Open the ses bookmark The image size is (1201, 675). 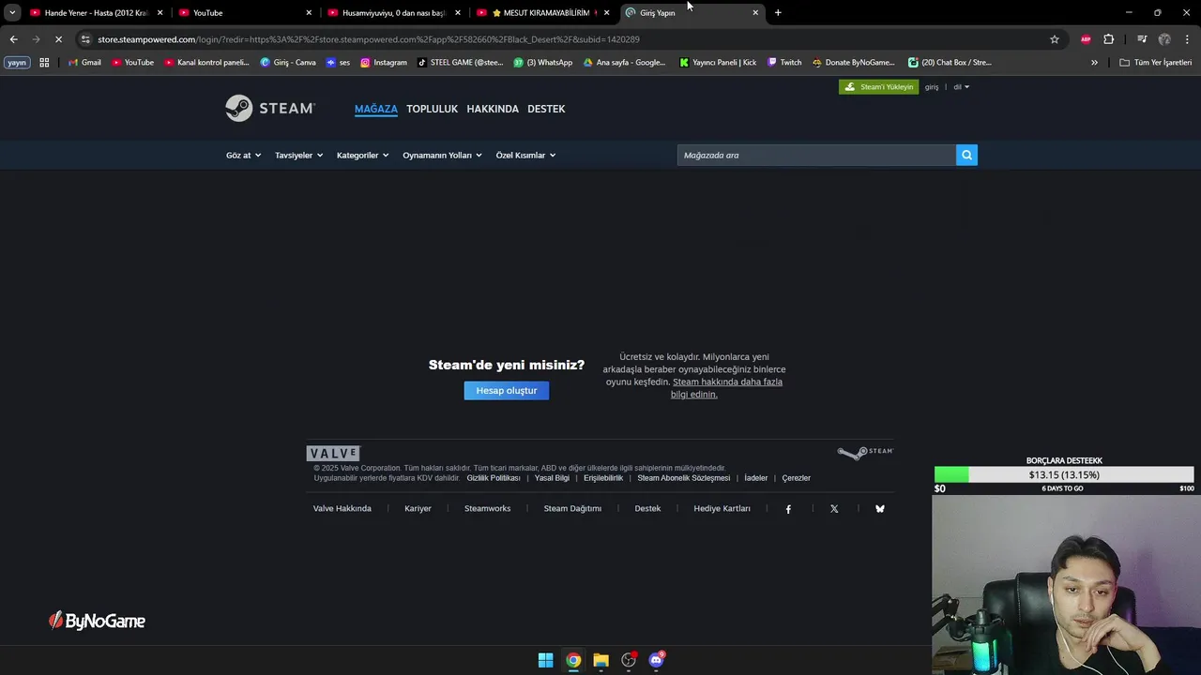click(338, 63)
